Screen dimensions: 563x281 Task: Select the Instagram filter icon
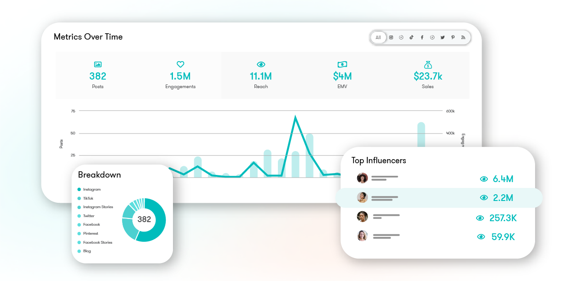pos(391,37)
